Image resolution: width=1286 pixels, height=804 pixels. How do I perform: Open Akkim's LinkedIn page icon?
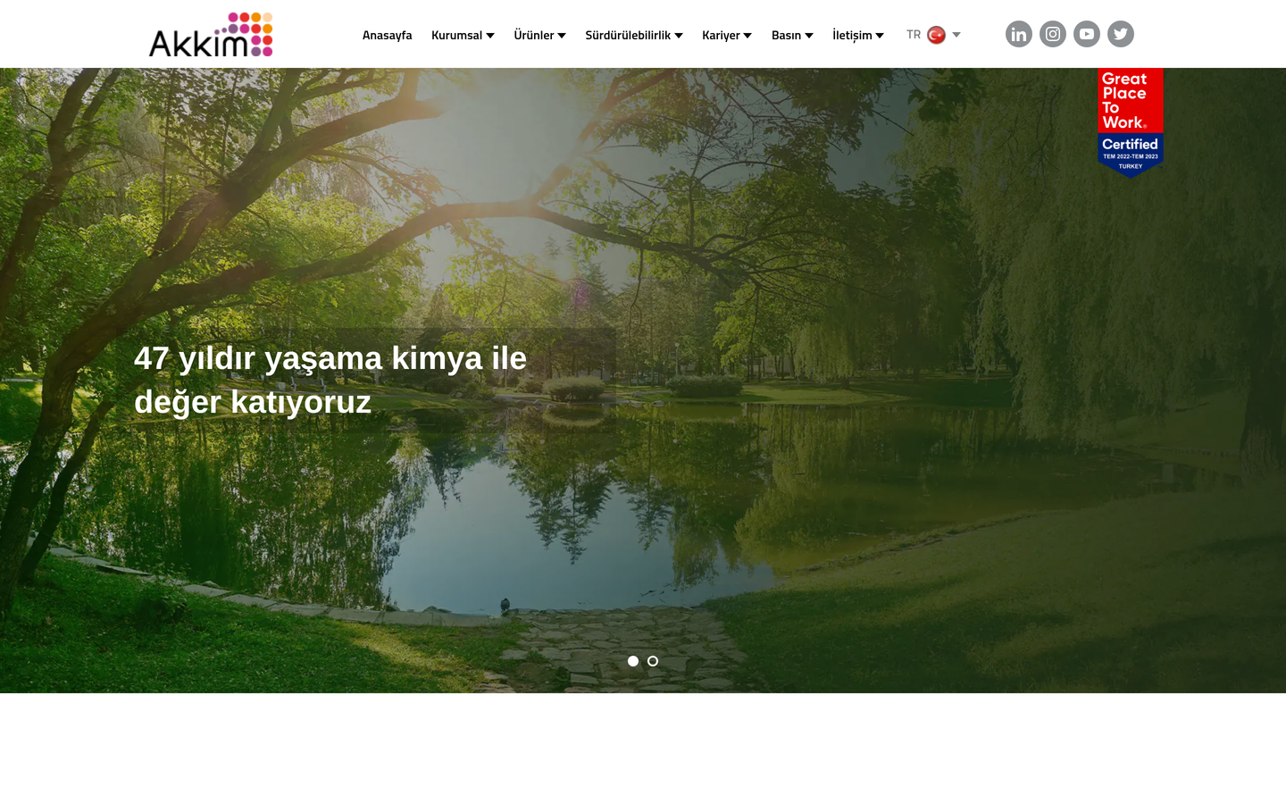point(1019,34)
